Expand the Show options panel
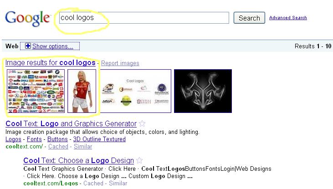The image size is (333, 189). 52,46
